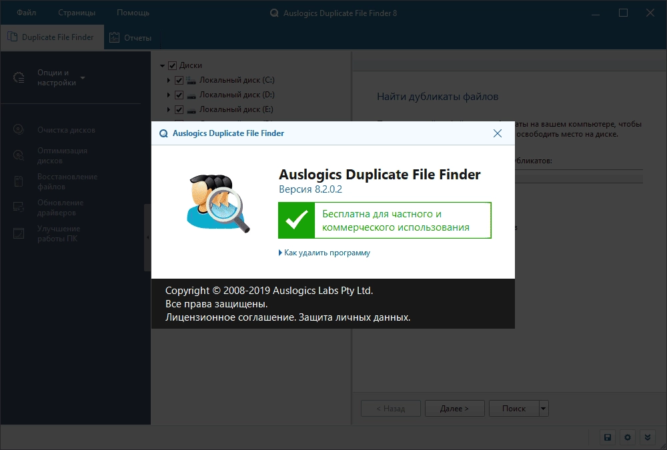Switch to the Duplicate File Finder tab
Viewport: 667px width, 450px height.
click(52, 37)
